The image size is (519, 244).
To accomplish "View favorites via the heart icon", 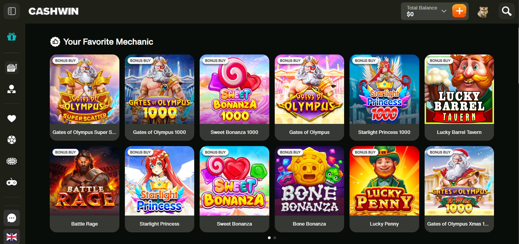I will (12, 118).
